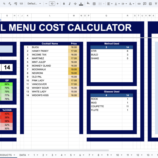
Task: Expand the merge cells options arrow
Action: click(104, 4)
